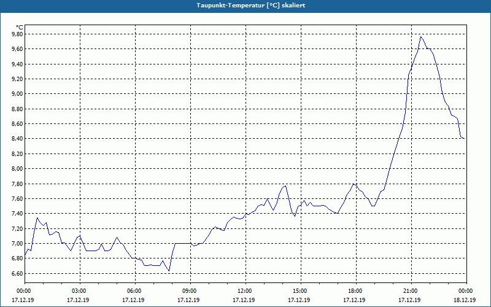Click the 6,80 y-axis label
The width and height of the screenshot is (491, 307).
coord(17,258)
